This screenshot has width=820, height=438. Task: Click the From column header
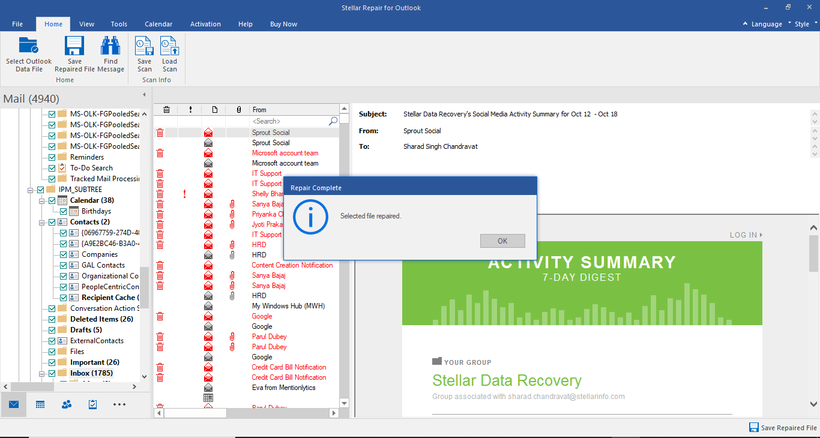294,110
